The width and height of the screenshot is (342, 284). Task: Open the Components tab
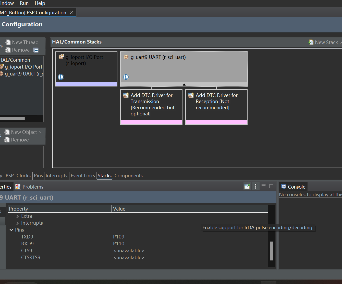[x=128, y=176]
